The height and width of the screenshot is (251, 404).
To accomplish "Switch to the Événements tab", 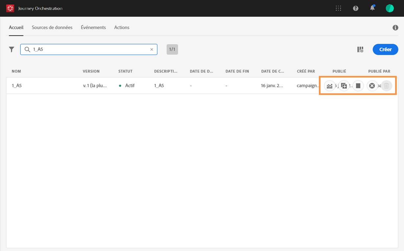I will coord(93,28).
